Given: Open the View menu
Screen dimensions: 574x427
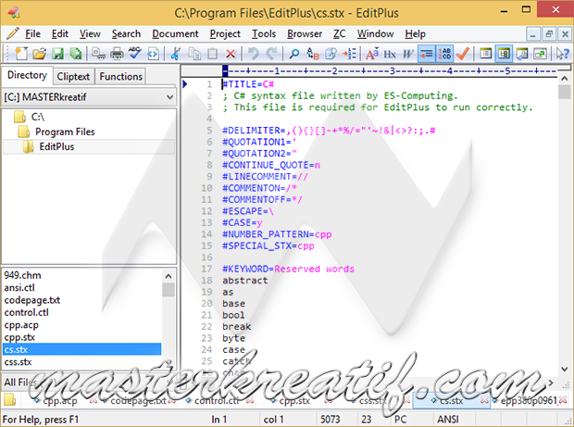Looking at the screenshot, I should tap(90, 33).
